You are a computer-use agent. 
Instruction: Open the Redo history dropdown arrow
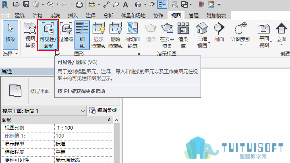[72, 4]
